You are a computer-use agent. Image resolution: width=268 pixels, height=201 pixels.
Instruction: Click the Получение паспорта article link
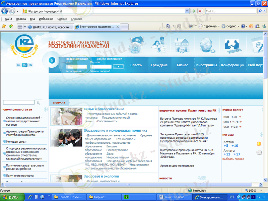20,176
